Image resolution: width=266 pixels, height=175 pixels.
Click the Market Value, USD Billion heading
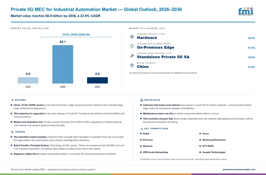[30, 28]
